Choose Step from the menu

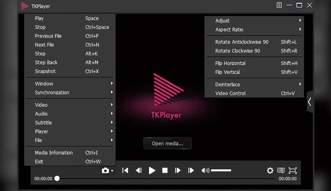(70, 54)
